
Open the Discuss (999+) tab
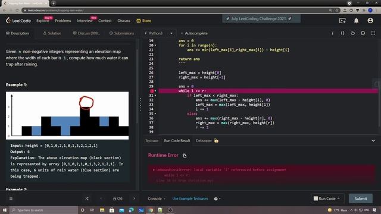(86, 33)
